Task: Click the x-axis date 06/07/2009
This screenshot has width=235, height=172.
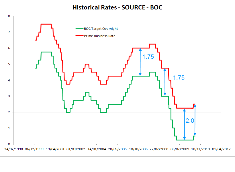Action: 180,149
